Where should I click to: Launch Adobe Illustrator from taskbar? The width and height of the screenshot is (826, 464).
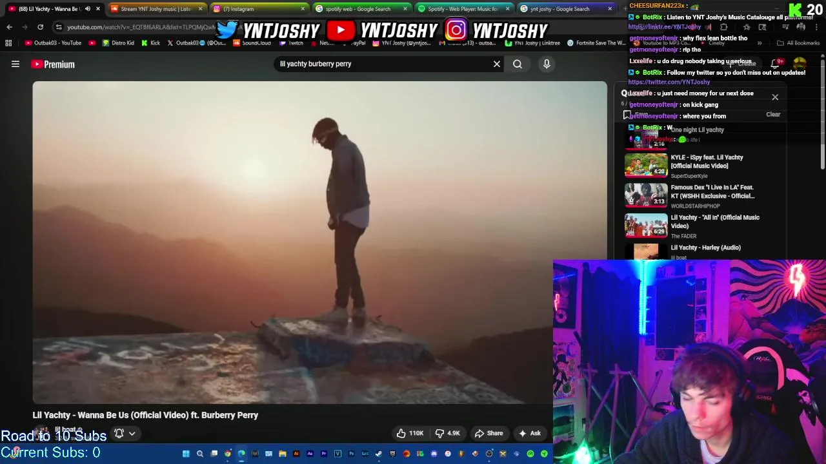tap(296, 454)
